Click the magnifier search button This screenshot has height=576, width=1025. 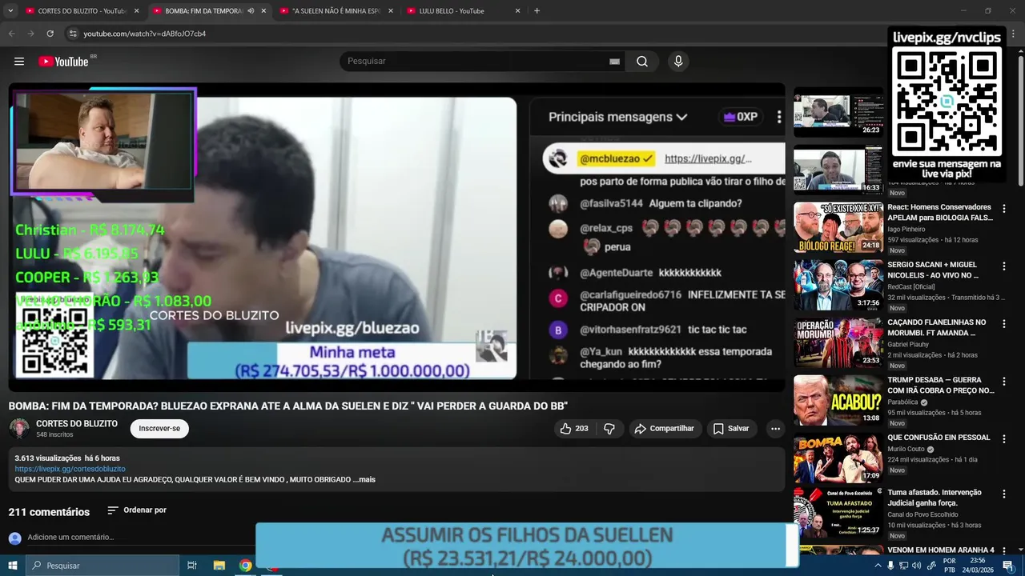[642, 62]
